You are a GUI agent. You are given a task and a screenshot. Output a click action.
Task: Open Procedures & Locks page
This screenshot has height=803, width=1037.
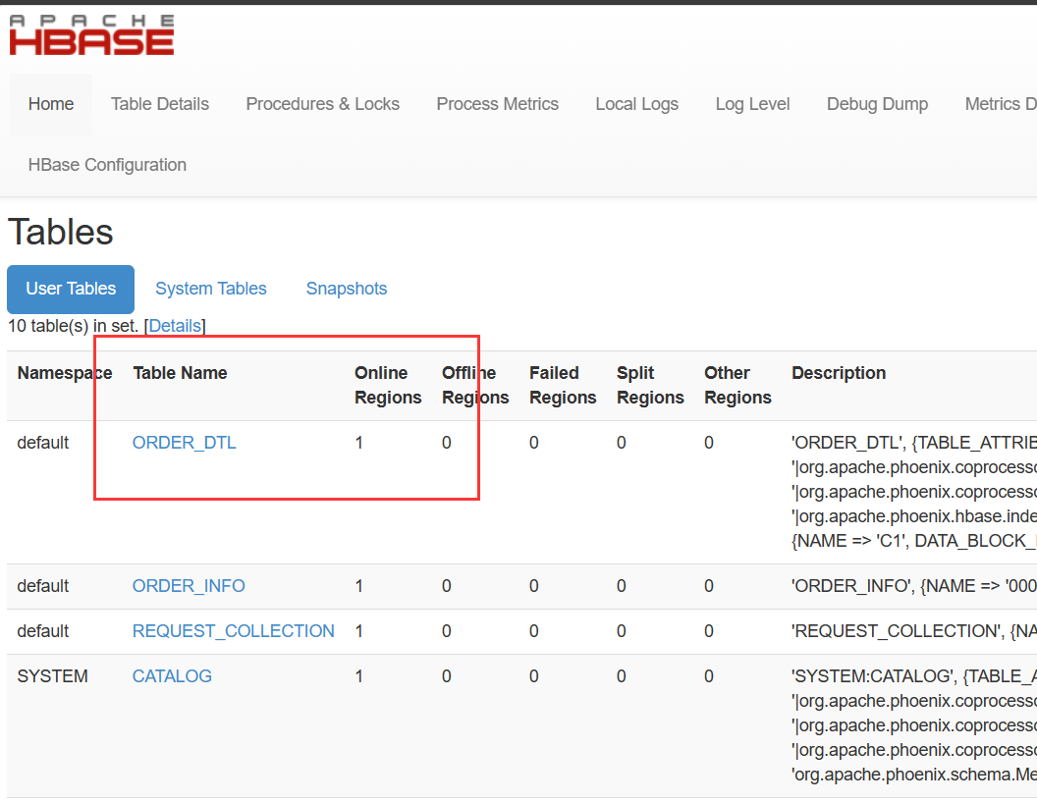click(x=322, y=104)
